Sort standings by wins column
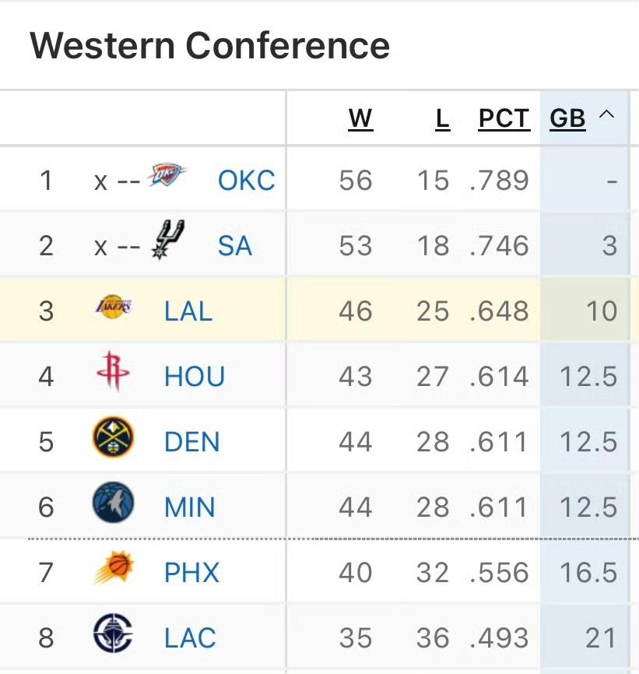Image resolution: width=639 pixels, height=674 pixels. point(360,118)
